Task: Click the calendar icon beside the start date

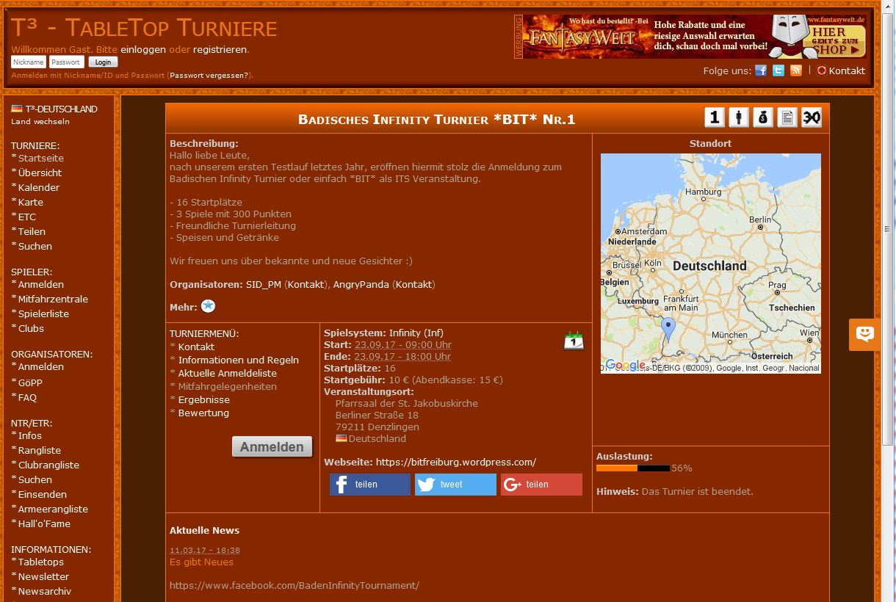Action: 574,341
